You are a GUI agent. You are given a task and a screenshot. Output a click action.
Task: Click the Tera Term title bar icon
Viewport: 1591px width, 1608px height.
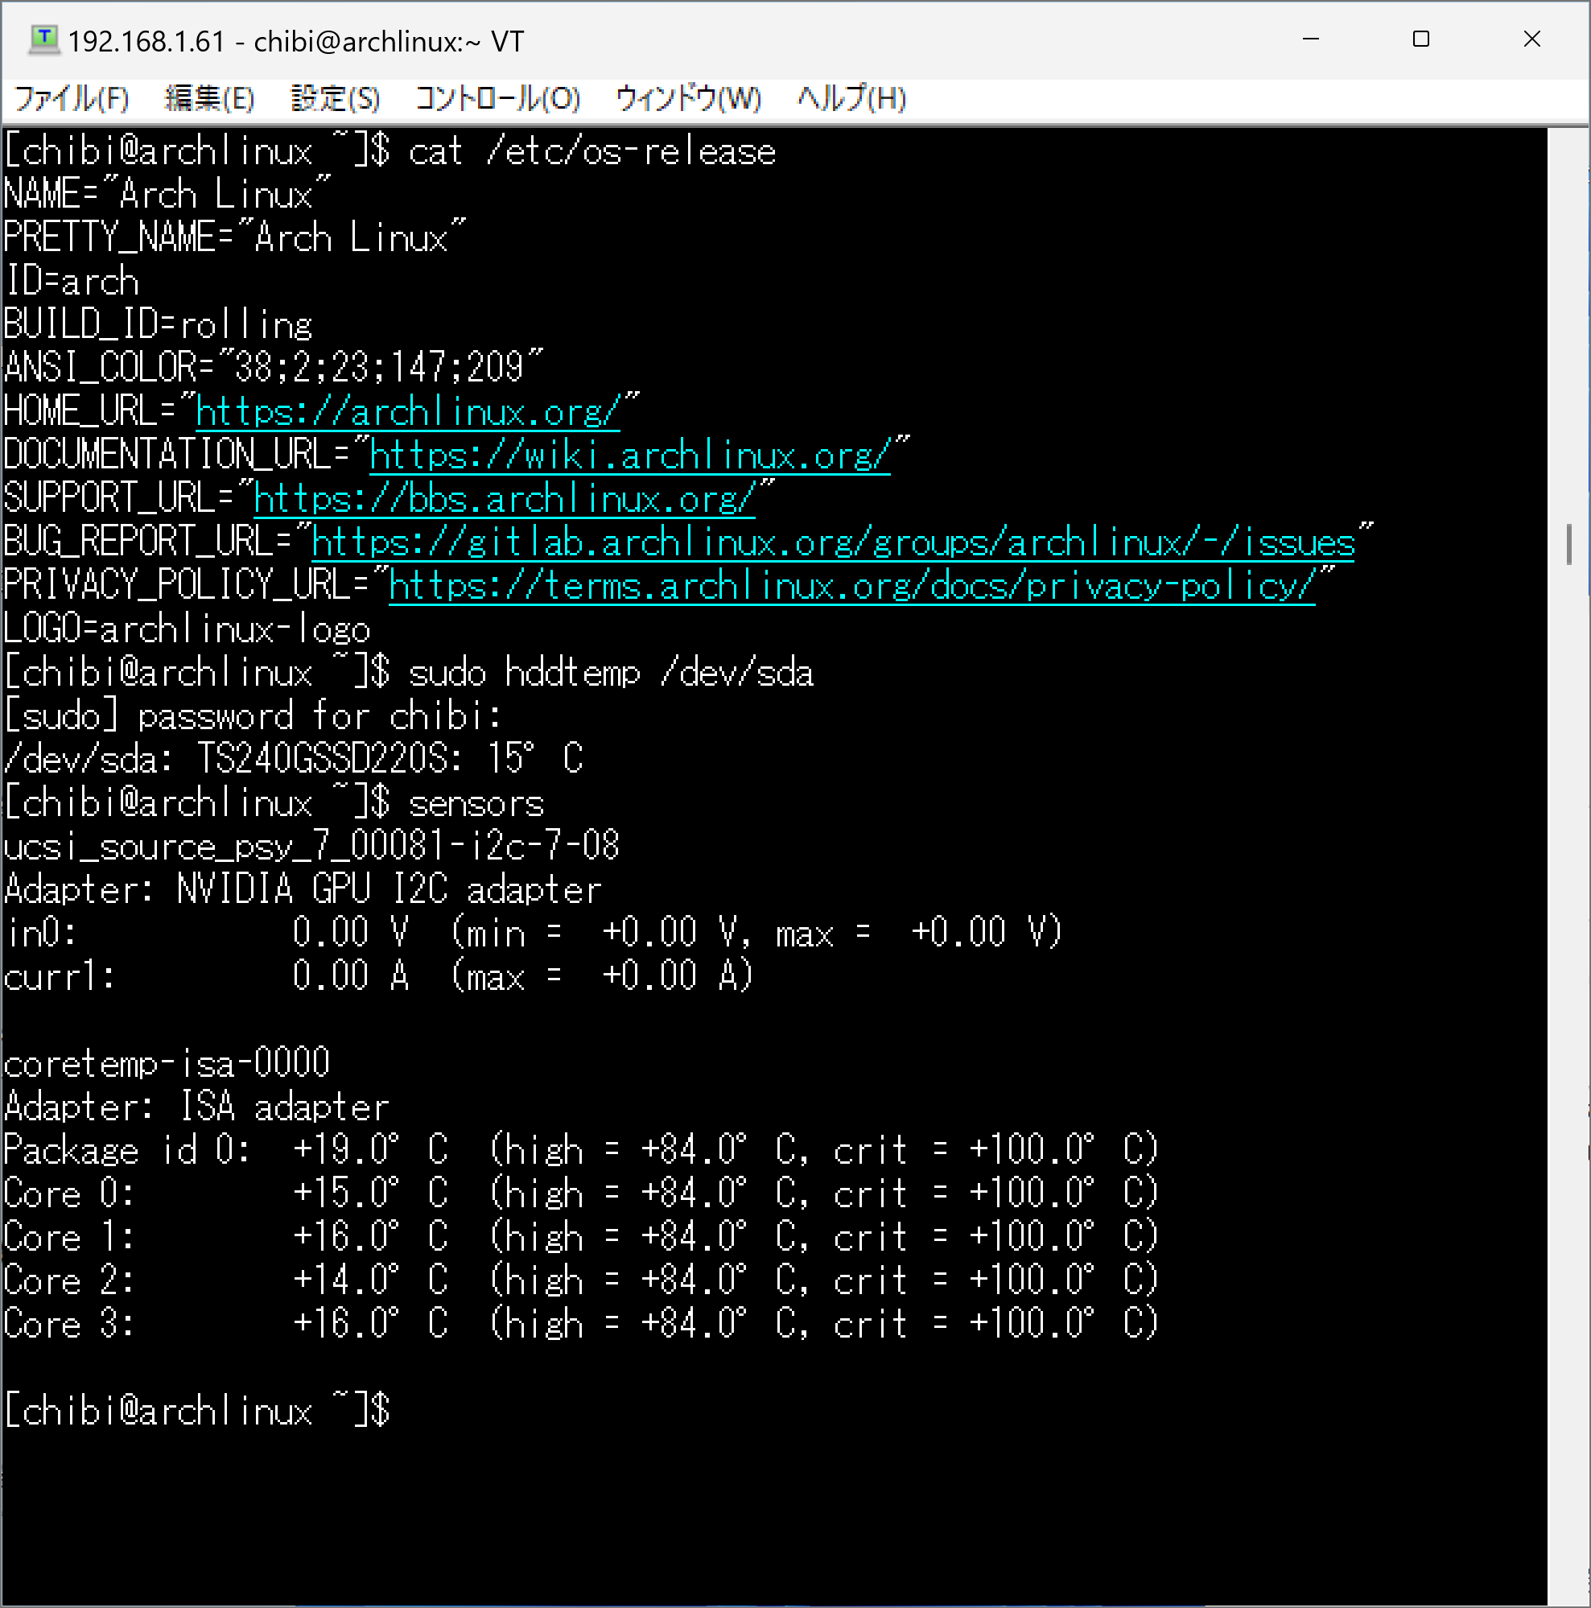[43, 39]
